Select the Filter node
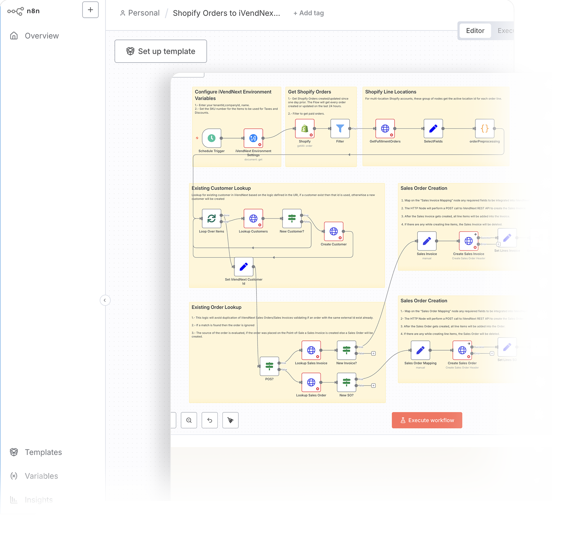570x548 pixels. 340,128
